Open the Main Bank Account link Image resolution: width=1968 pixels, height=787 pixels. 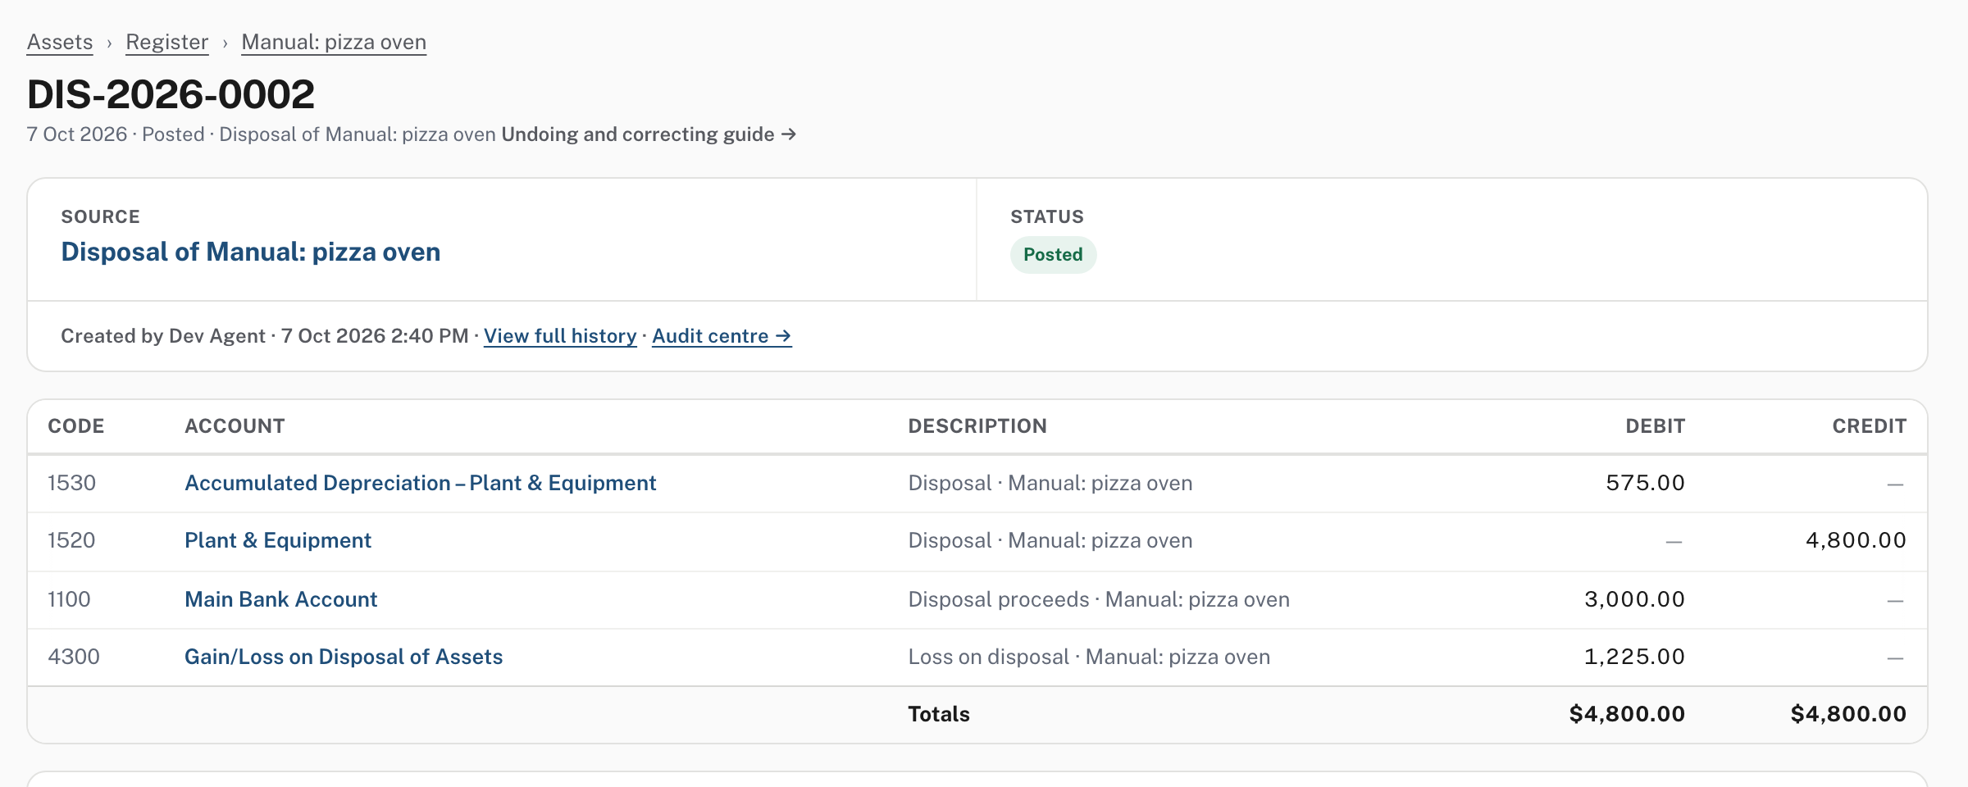281,599
